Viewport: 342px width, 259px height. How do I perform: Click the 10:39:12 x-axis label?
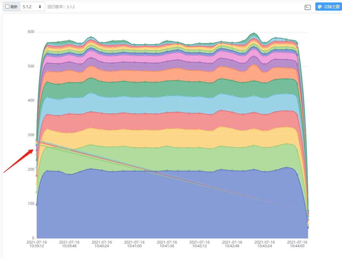point(37,244)
